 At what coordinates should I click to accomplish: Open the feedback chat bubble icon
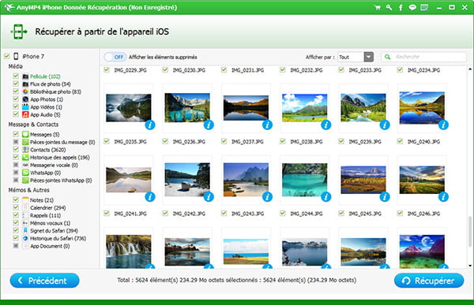pos(412,8)
